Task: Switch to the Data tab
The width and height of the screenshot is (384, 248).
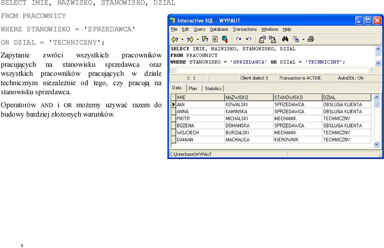Action: pyautogui.click(x=177, y=88)
